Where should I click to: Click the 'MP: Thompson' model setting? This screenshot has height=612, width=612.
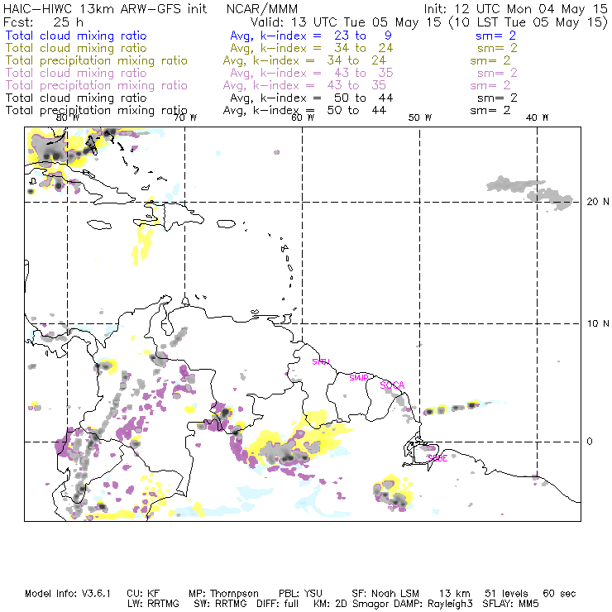(x=223, y=594)
